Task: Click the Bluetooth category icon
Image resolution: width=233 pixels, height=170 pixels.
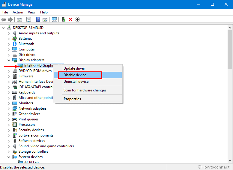Action: coord(15,44)
